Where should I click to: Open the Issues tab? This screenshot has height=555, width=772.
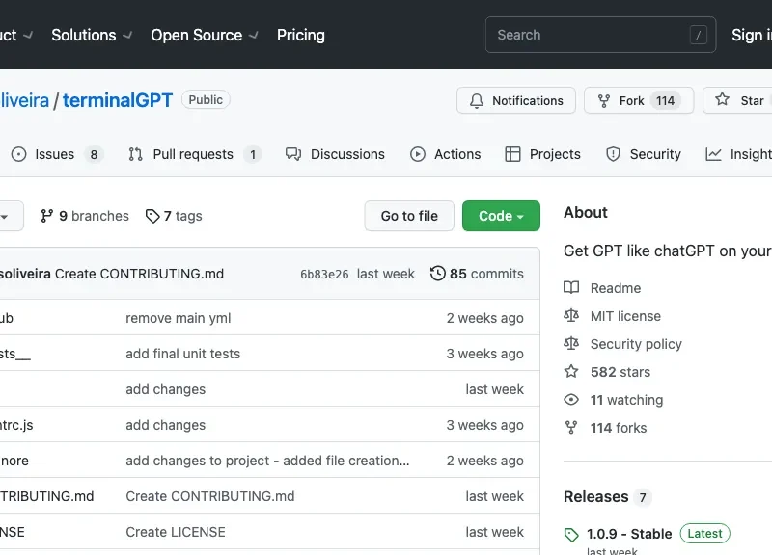pyautogui.click(x=57, y=154)
